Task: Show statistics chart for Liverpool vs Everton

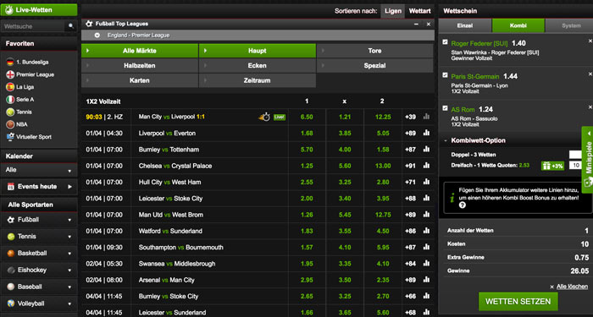Action: coord(427,133)
